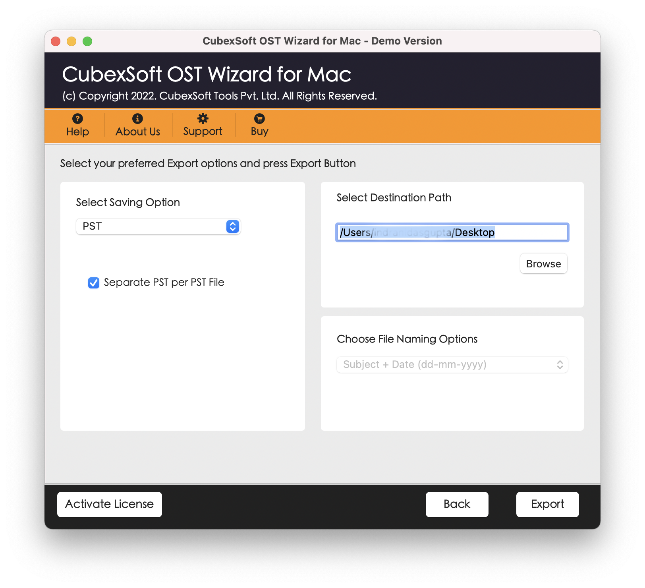Click the Buy shopping cart icon

[x=259, y=118]
